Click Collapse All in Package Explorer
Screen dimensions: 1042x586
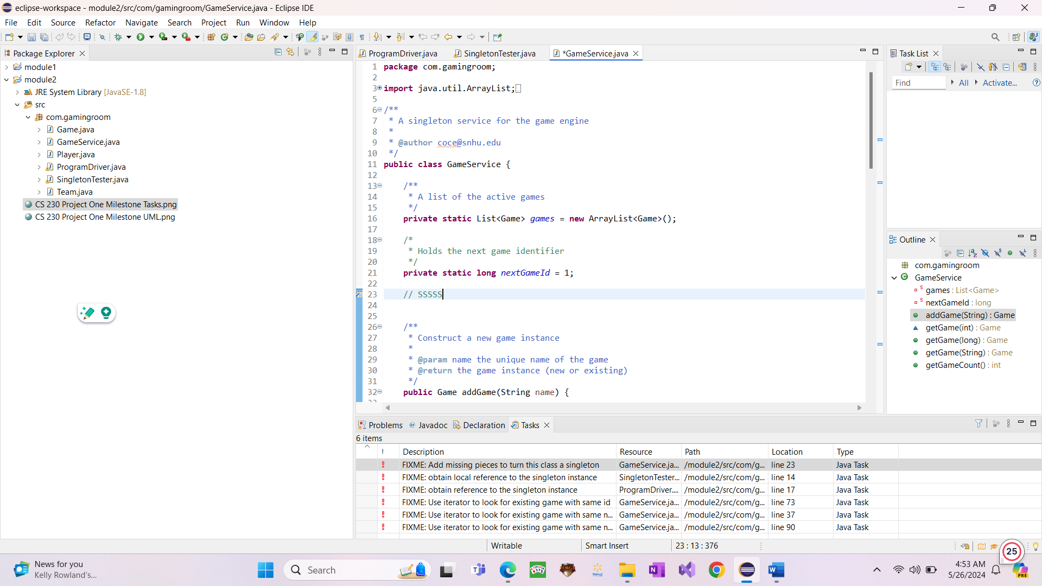click(278, 52)
